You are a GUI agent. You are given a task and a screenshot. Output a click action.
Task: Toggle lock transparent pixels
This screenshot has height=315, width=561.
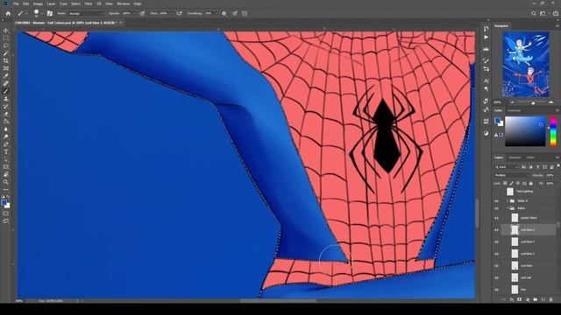point(505,183)
